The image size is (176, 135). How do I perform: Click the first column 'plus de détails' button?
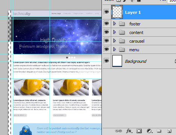(20, 115)
